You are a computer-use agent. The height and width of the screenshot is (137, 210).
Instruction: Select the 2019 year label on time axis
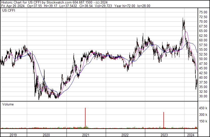(x=13, y=135)
